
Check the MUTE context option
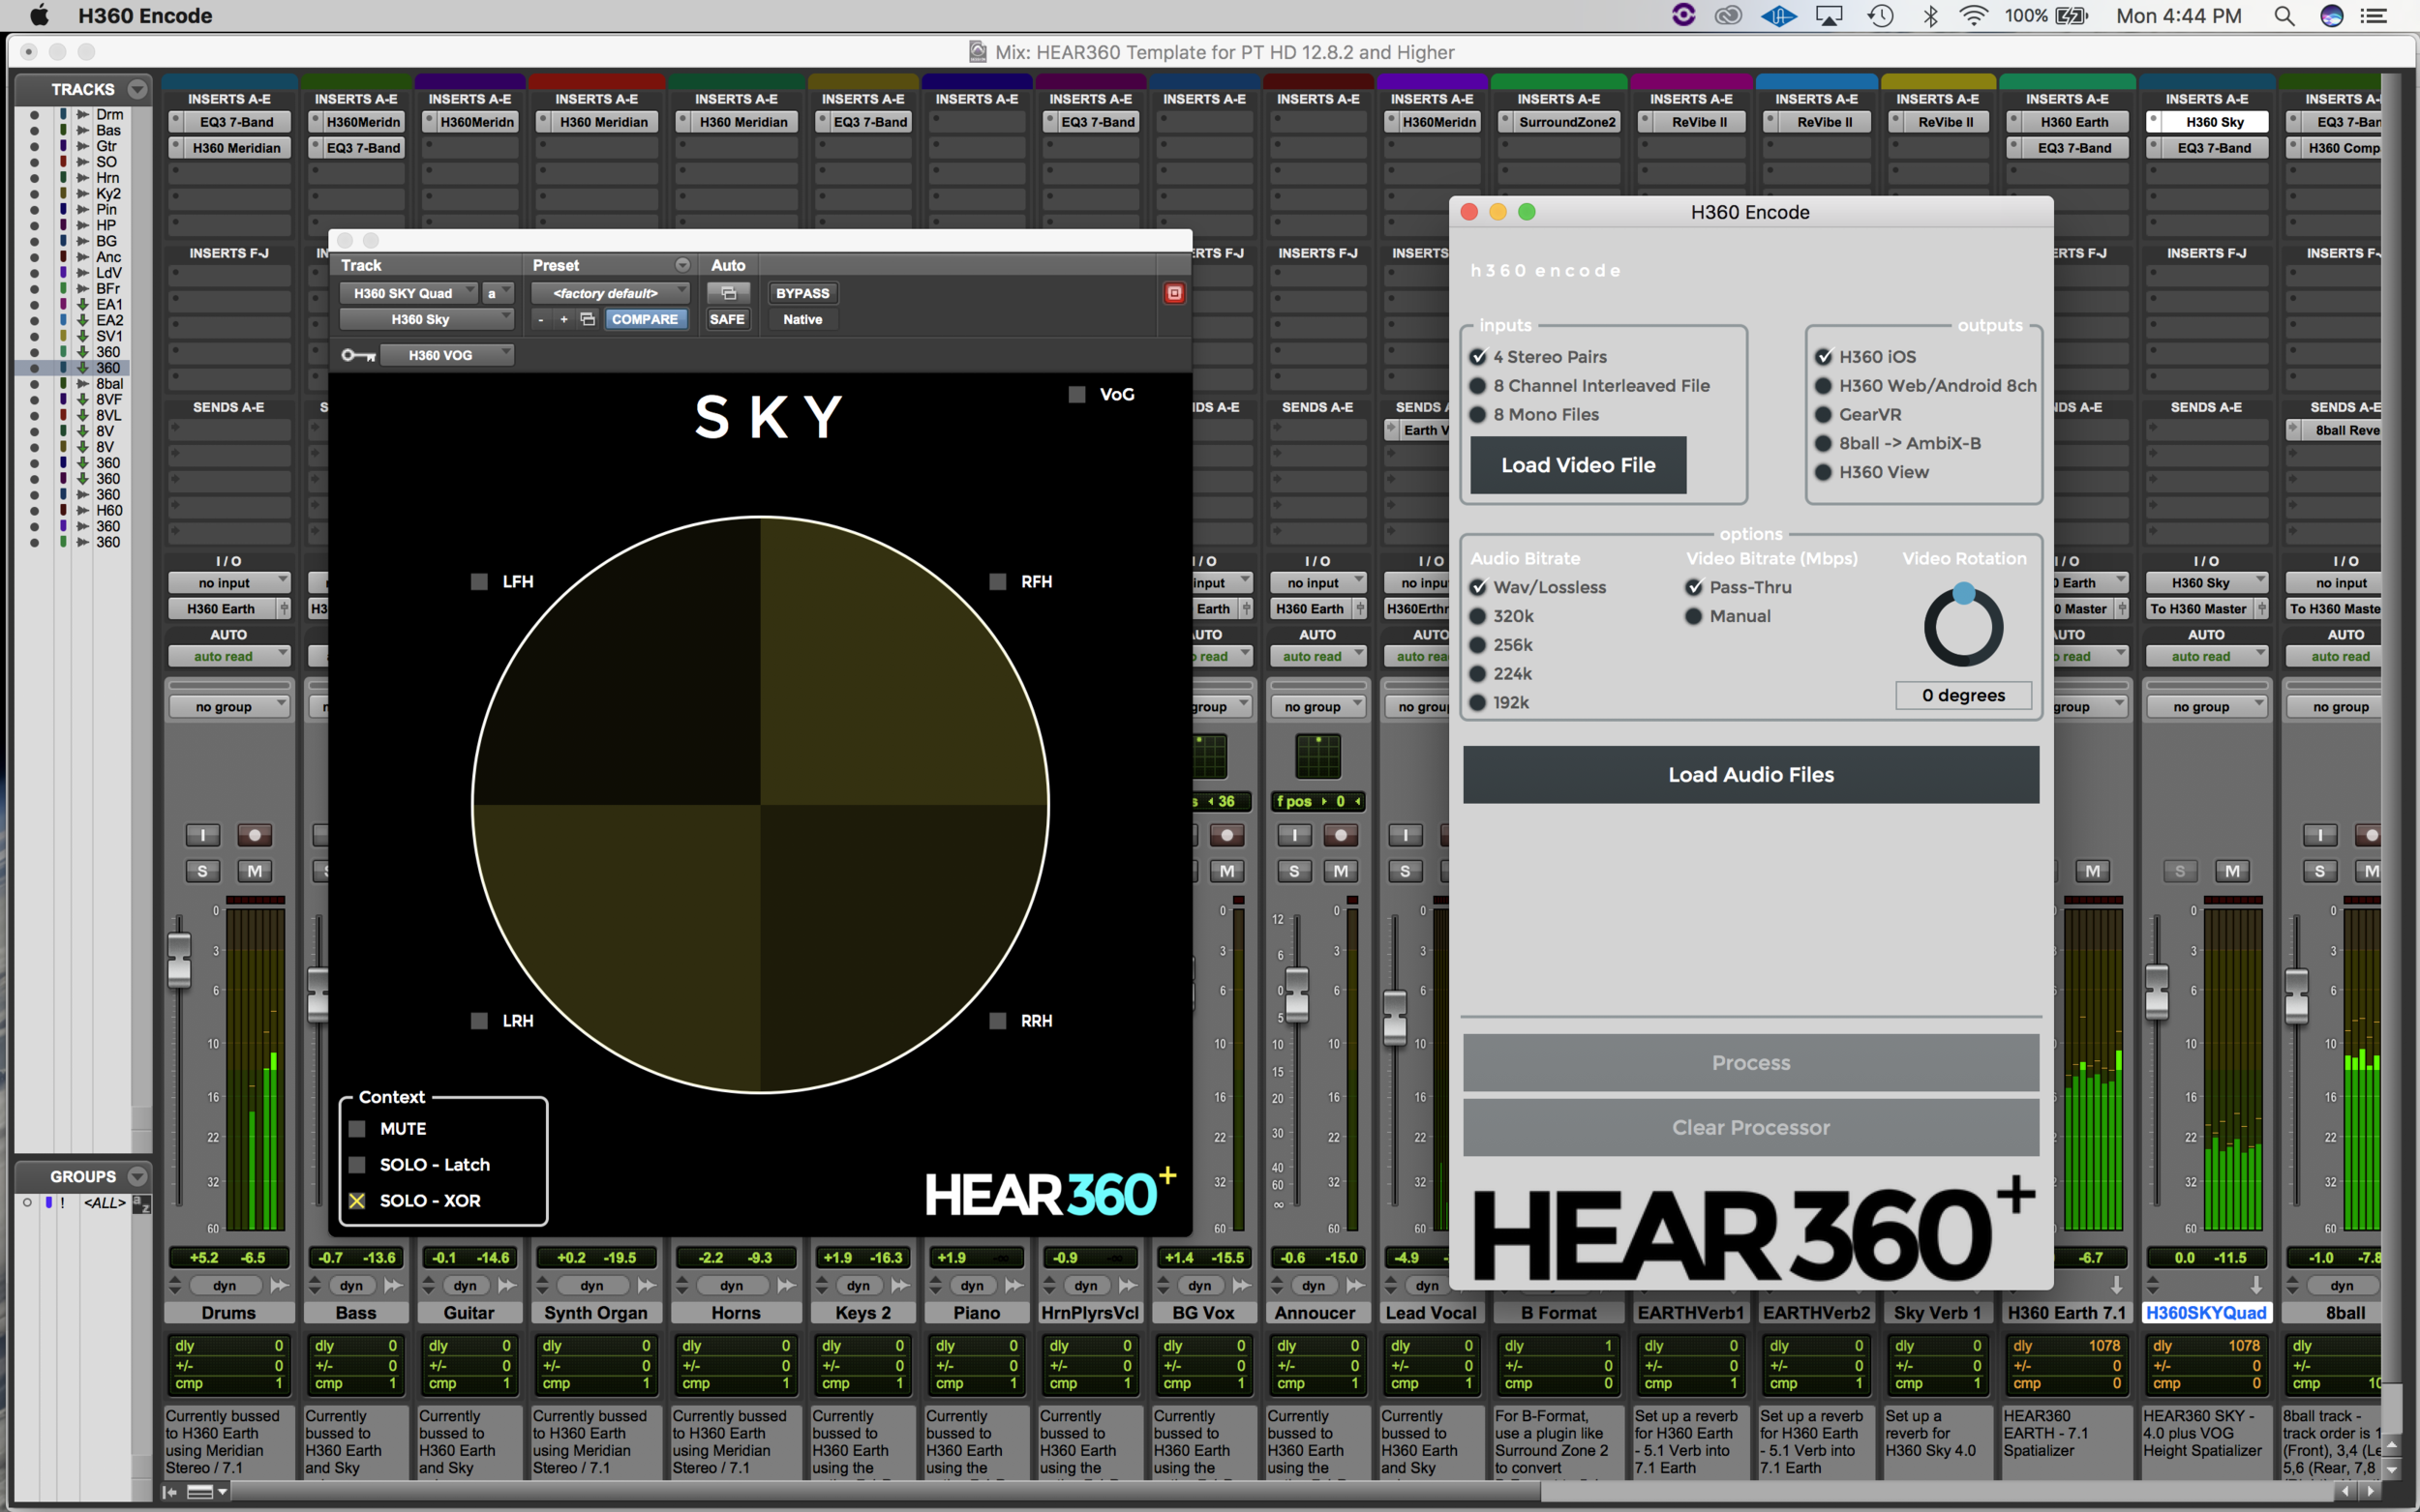tap(357, 1128)
